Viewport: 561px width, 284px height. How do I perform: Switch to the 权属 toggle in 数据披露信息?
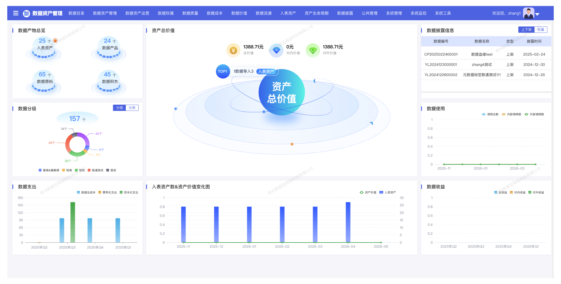pos(541,30)
